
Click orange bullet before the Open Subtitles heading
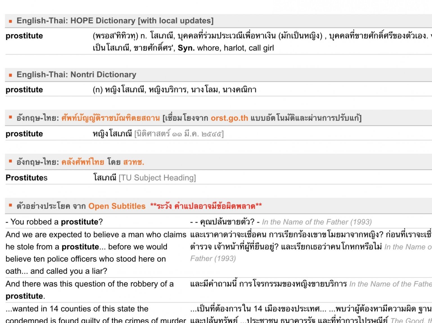pos(10,205)
